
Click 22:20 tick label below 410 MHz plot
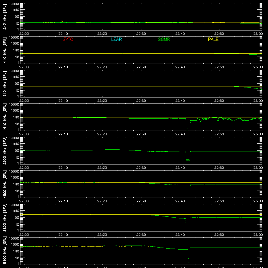[x=102, y=67]
